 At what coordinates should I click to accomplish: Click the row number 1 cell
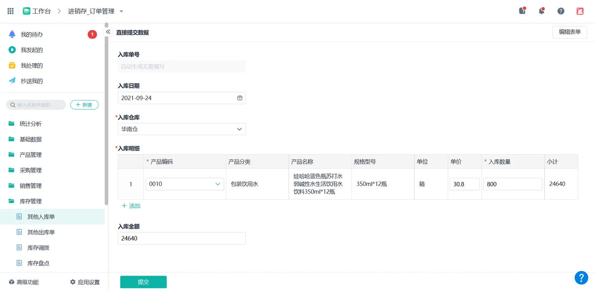click(x=131, y=184)
